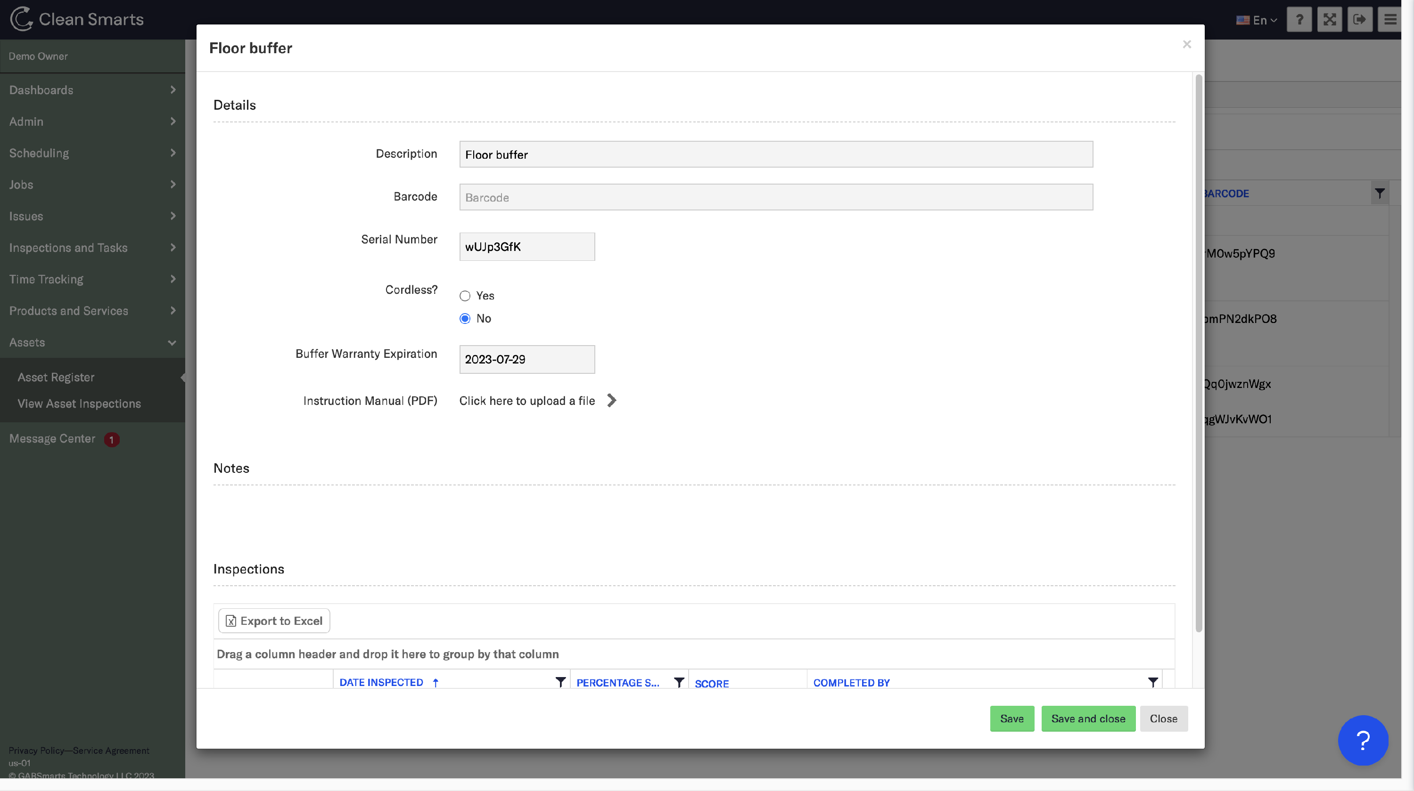Open filter for Percentage Score column
Viewport: 1414px width, 791px height.
coord(678,682)
